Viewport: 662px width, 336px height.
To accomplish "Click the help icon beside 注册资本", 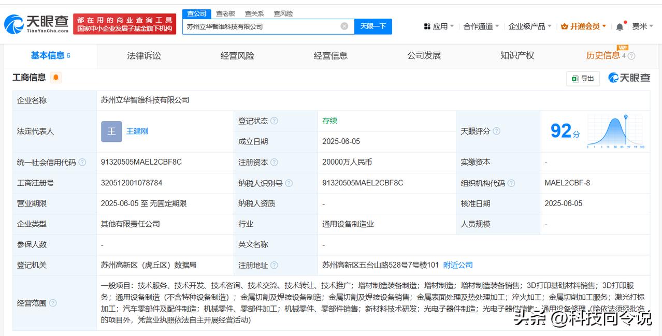I will [274, 163].
